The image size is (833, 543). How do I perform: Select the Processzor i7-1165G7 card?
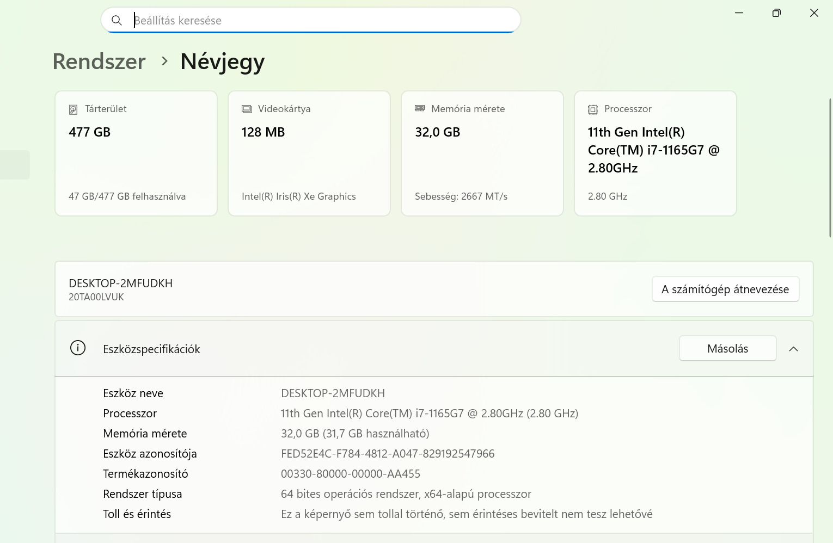click(x=656, y=153)
